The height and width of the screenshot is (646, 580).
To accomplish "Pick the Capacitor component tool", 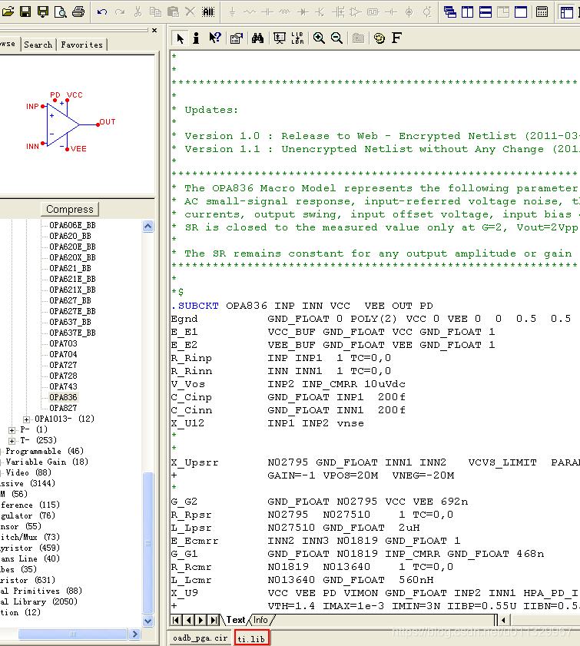I will (267, 12).
